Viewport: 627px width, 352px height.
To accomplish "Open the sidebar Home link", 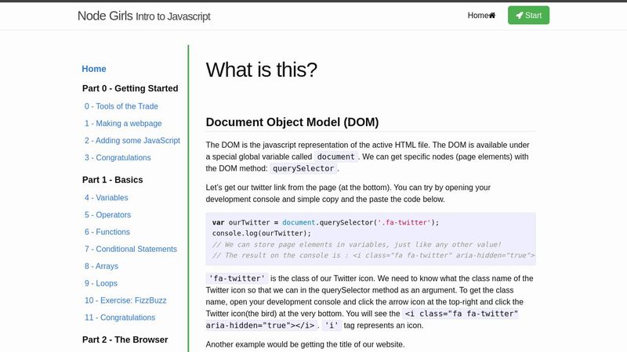I will coord(94,69).
